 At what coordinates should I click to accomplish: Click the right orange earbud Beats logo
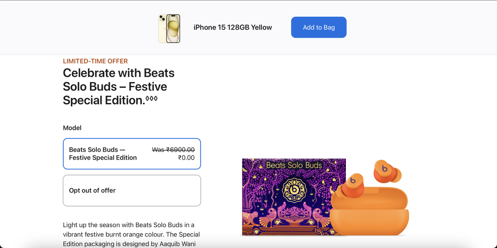[384, 168]
